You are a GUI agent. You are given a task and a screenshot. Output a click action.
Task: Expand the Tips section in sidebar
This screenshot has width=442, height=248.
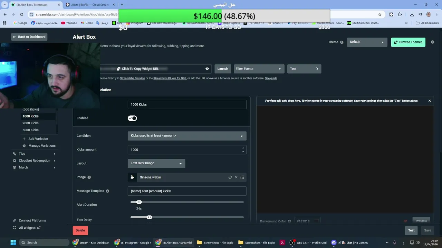pos(55,154)
